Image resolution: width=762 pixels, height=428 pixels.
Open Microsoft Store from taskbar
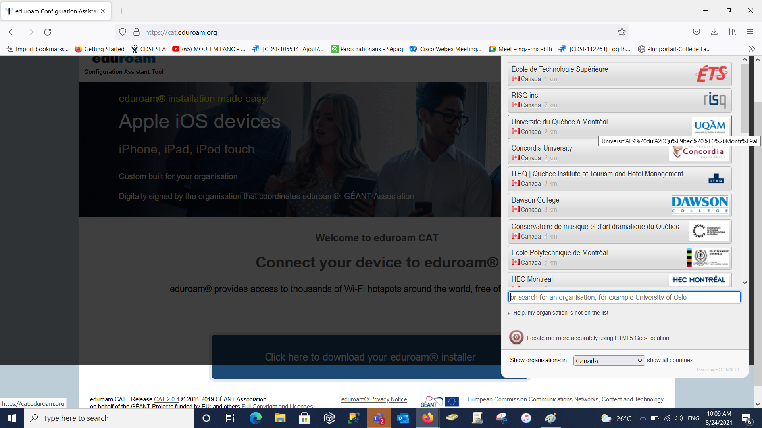(305, 418)
